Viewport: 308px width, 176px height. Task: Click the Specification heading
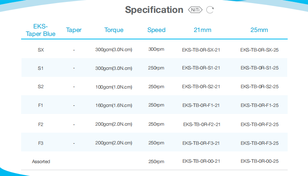pyautogui.click(x=154, y=10)
